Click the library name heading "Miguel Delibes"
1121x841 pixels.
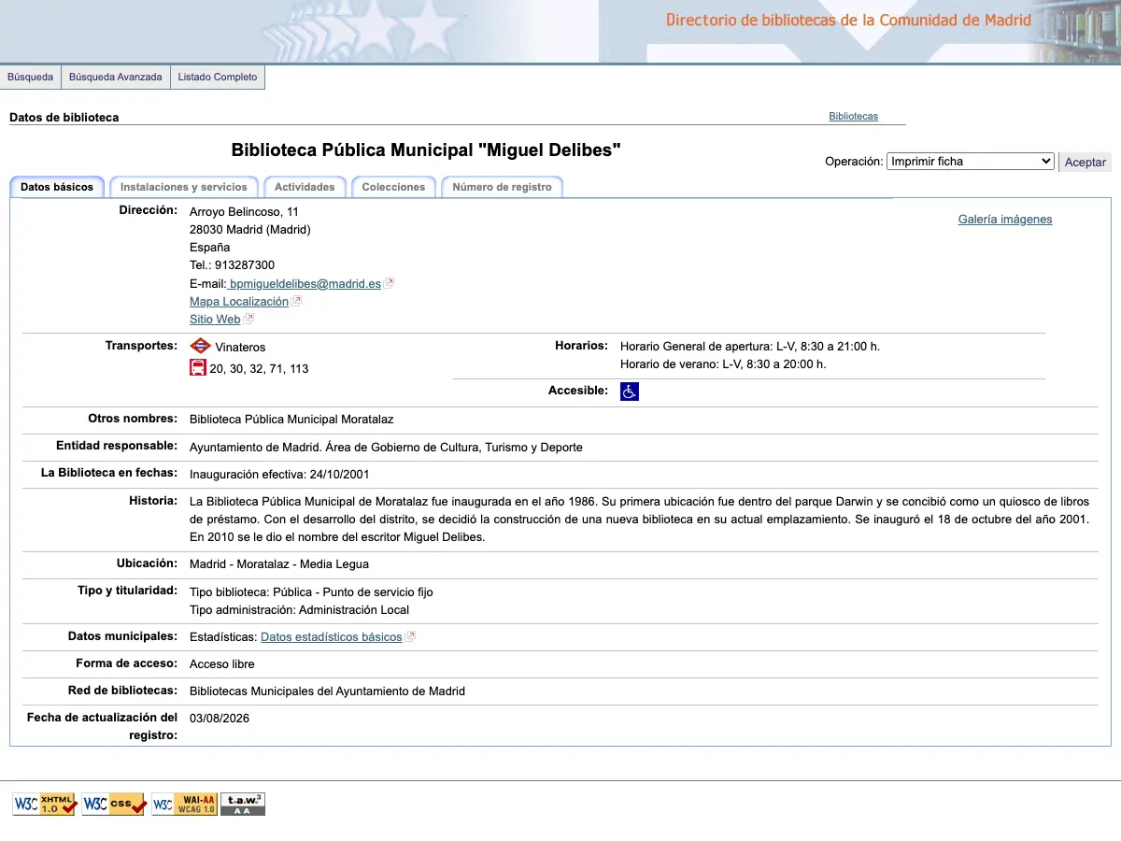tap(426, 150)
